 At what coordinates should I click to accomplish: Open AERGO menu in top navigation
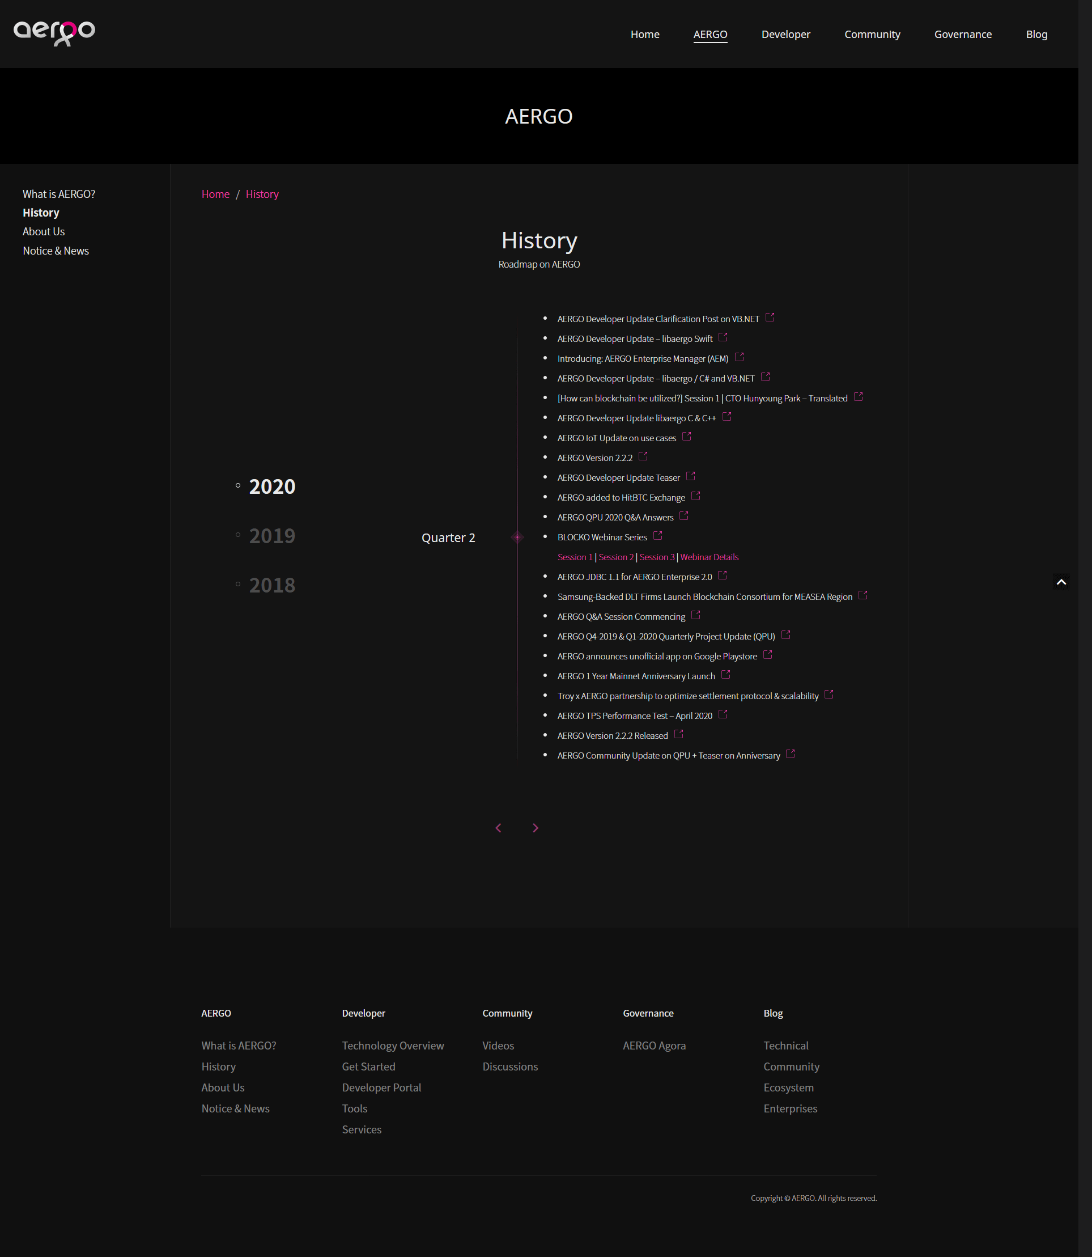coord(711,34)
